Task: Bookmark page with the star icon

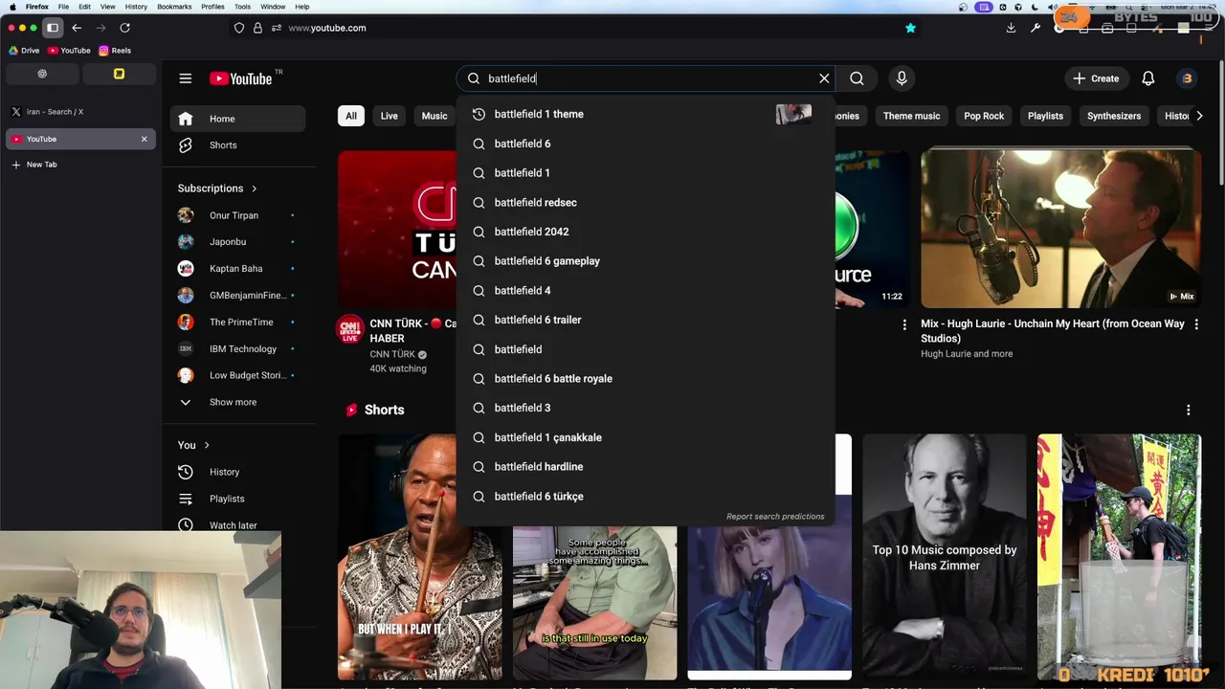Action: point(910,28)
